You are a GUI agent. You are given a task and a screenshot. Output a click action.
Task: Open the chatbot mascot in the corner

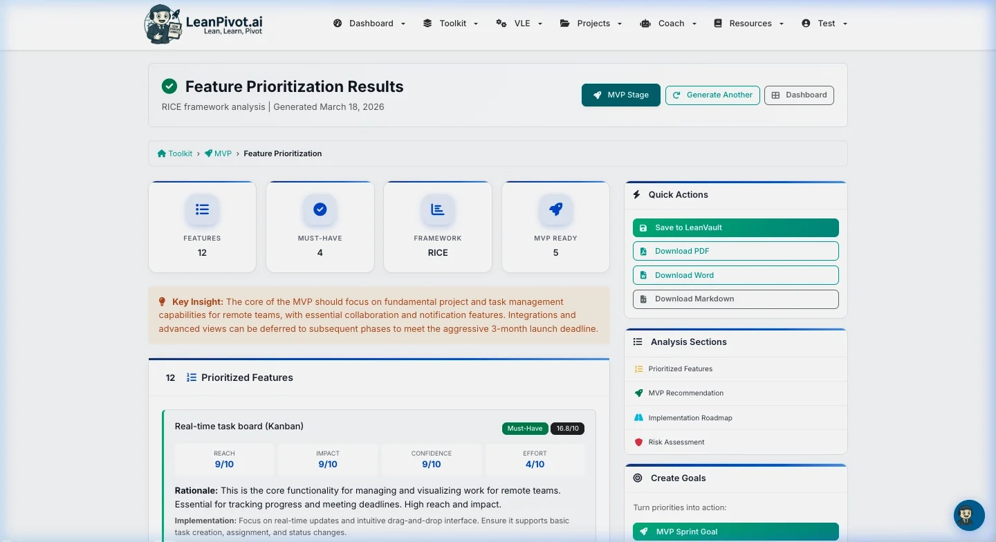[968, 515]
